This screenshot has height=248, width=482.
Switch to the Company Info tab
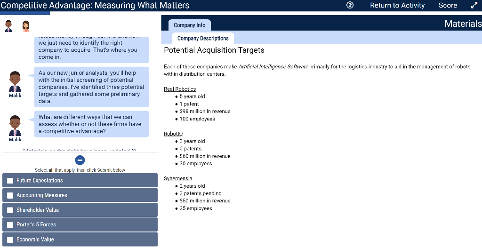189,25
